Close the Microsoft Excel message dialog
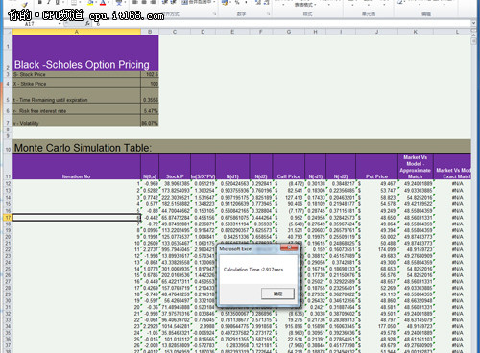The width and height of the screenshot is (480, 353). tap(289, 247)
